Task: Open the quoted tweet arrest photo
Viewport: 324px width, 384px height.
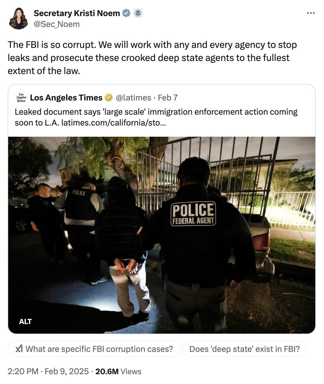Action: tap(162, 235)
